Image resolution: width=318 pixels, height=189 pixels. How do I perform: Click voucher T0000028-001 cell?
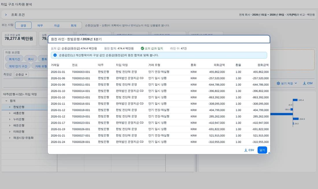81,142
